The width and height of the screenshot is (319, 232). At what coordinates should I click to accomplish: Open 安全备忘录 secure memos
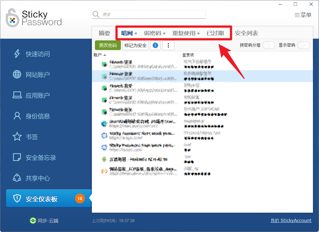34,157
